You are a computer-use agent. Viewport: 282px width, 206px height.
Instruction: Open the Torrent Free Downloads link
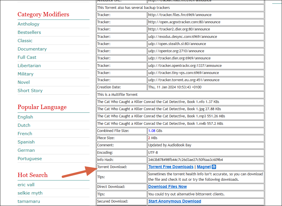point(171,167)
